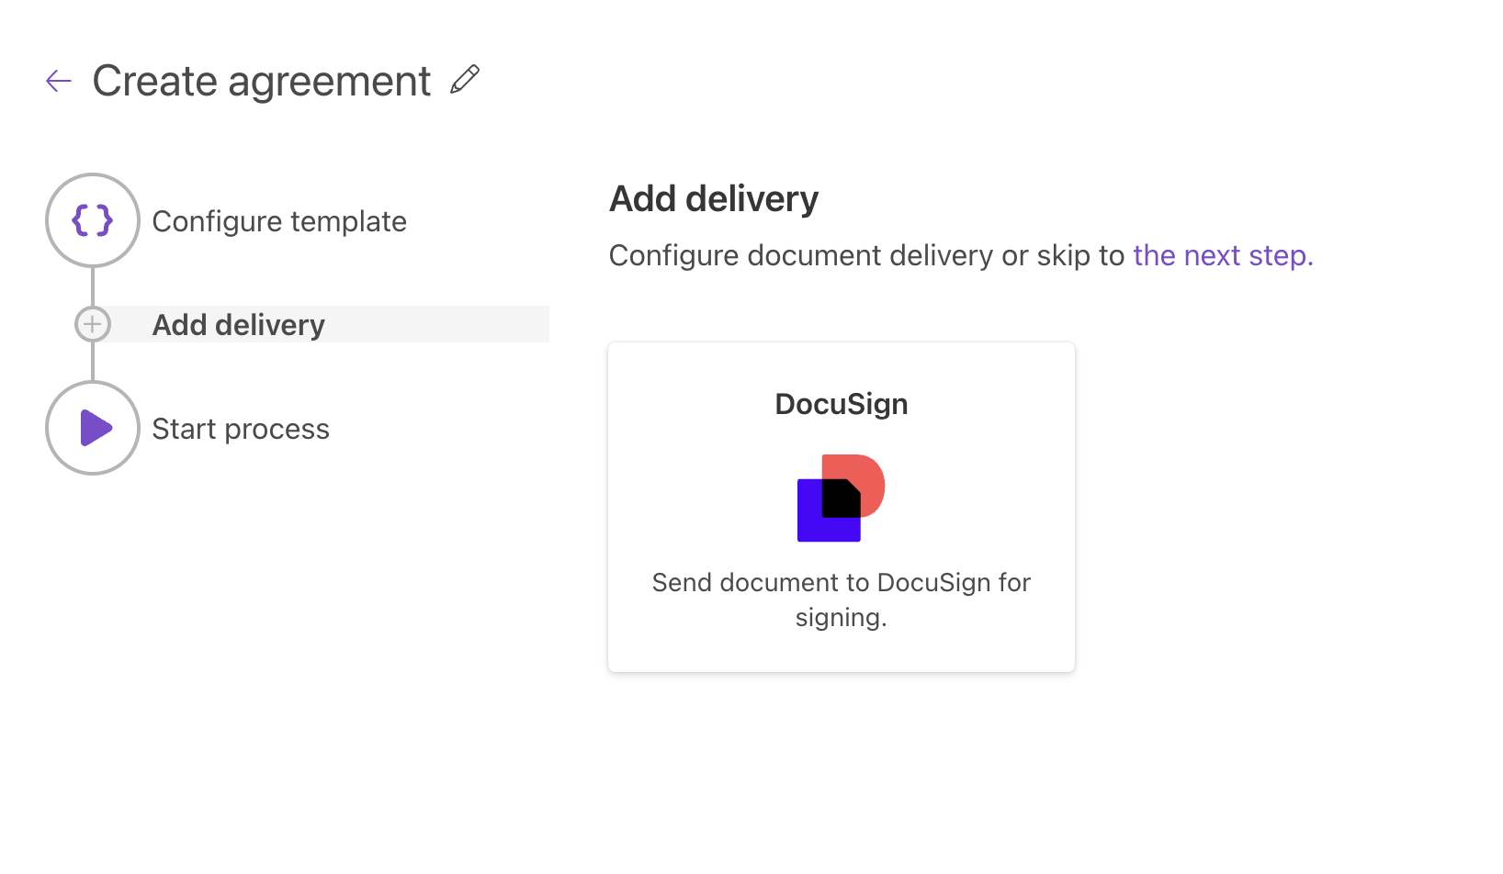Image resolution: width=1503 pixels, height=874 pixels.
Task: Jump to the Start process step
Action: tap(241, 428)
